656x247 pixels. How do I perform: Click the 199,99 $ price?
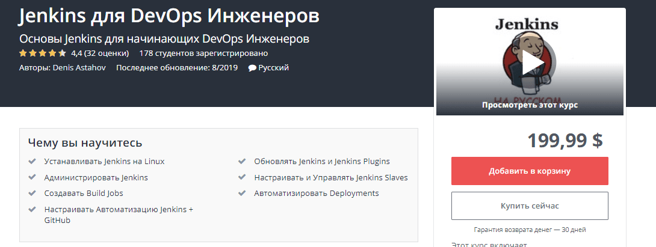[565, 141]
